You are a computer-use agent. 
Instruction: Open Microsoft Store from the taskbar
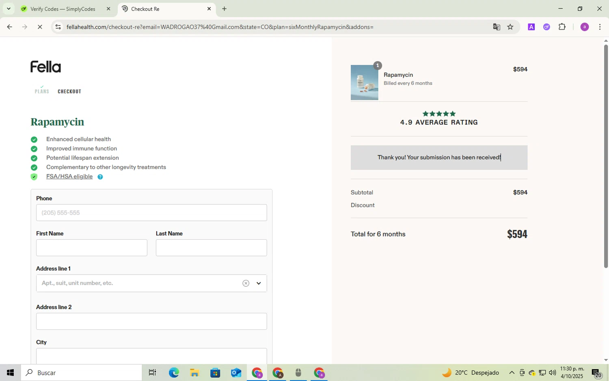point(215,372)
